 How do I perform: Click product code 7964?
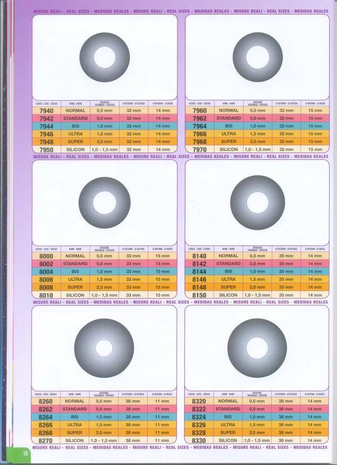coord(200,126)
